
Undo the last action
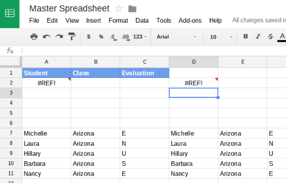coord(47,37)
